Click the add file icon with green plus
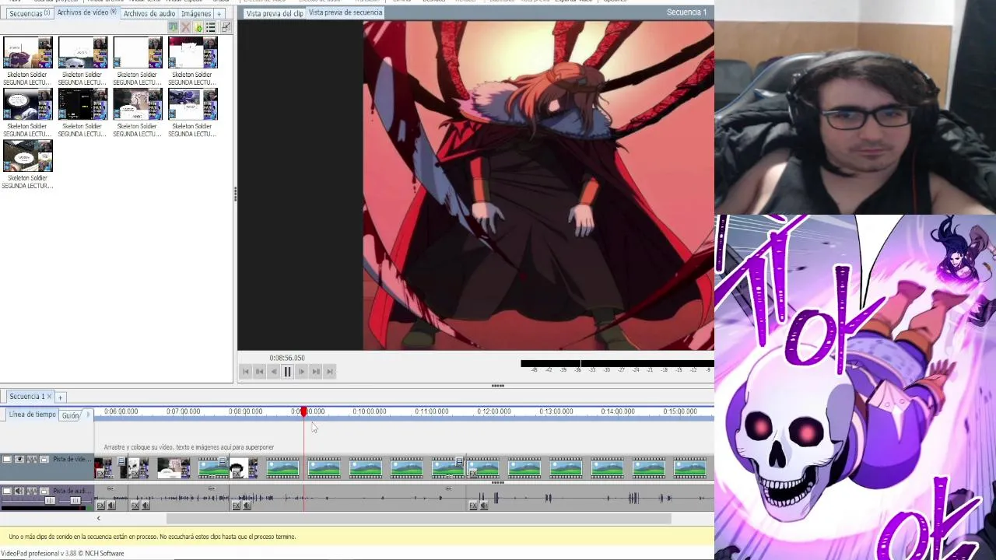This screenshot has width=996, height=560. point(198,27)
